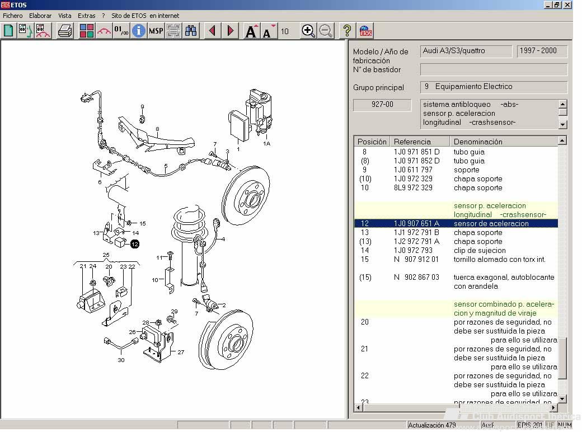Image resolution: width=582 pixels, height=432 pixels.
Task: Click the red car silhouette toolbar icon
Action: [x=104, y=31]
